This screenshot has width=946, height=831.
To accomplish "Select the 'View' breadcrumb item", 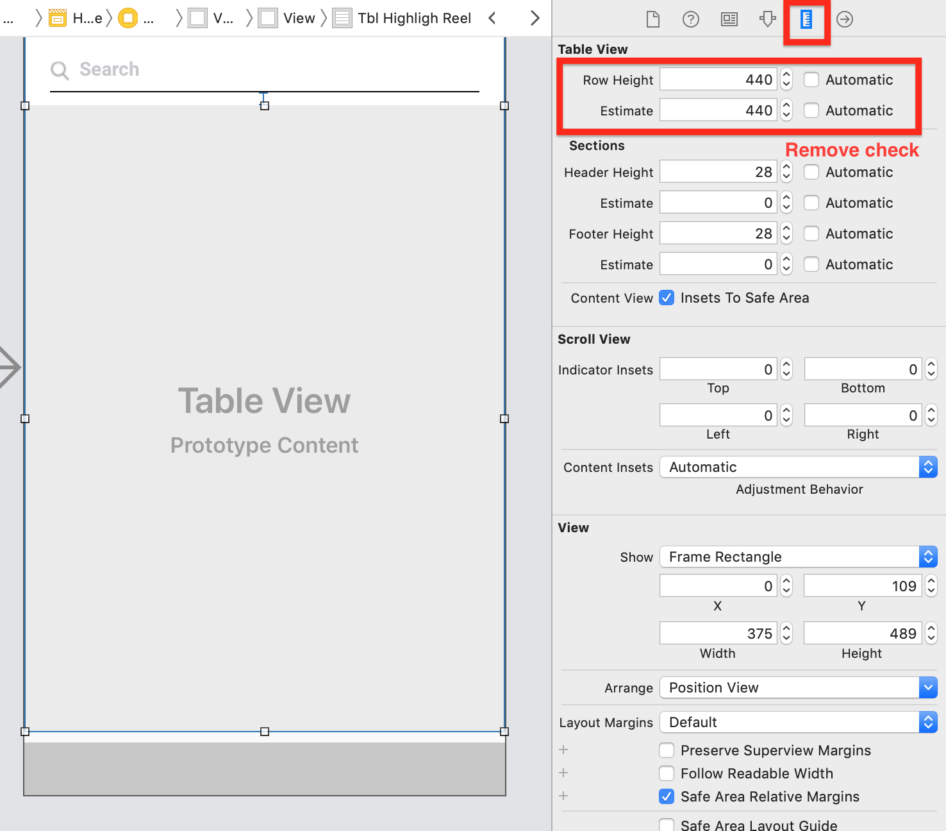I will point(299,18).
